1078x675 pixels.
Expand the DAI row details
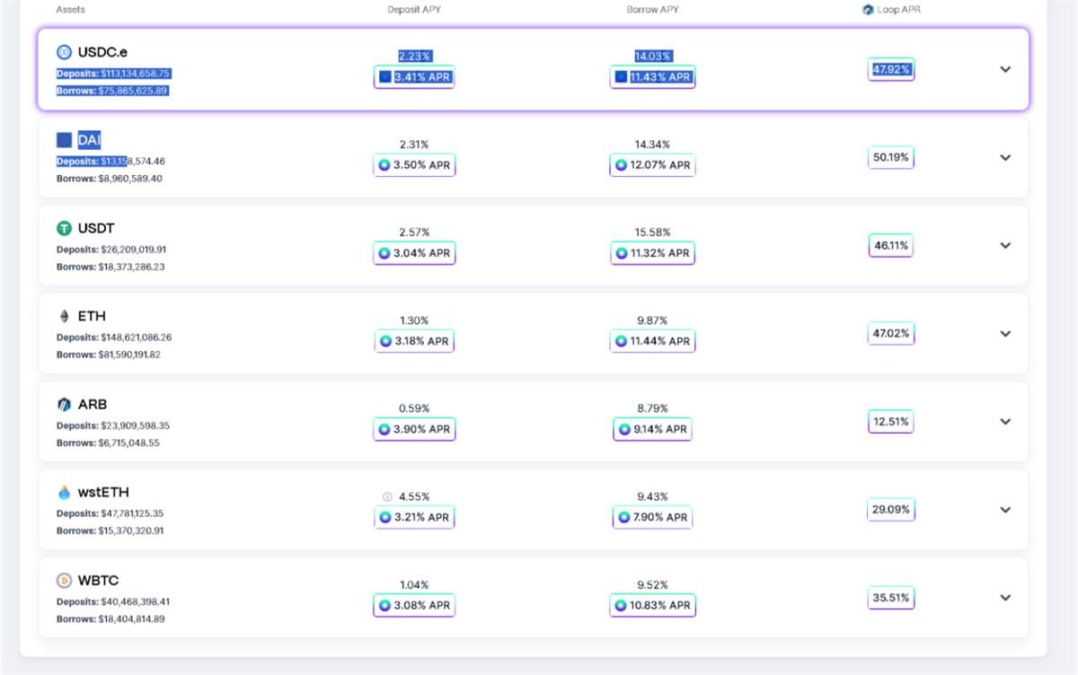(1005, 158)
